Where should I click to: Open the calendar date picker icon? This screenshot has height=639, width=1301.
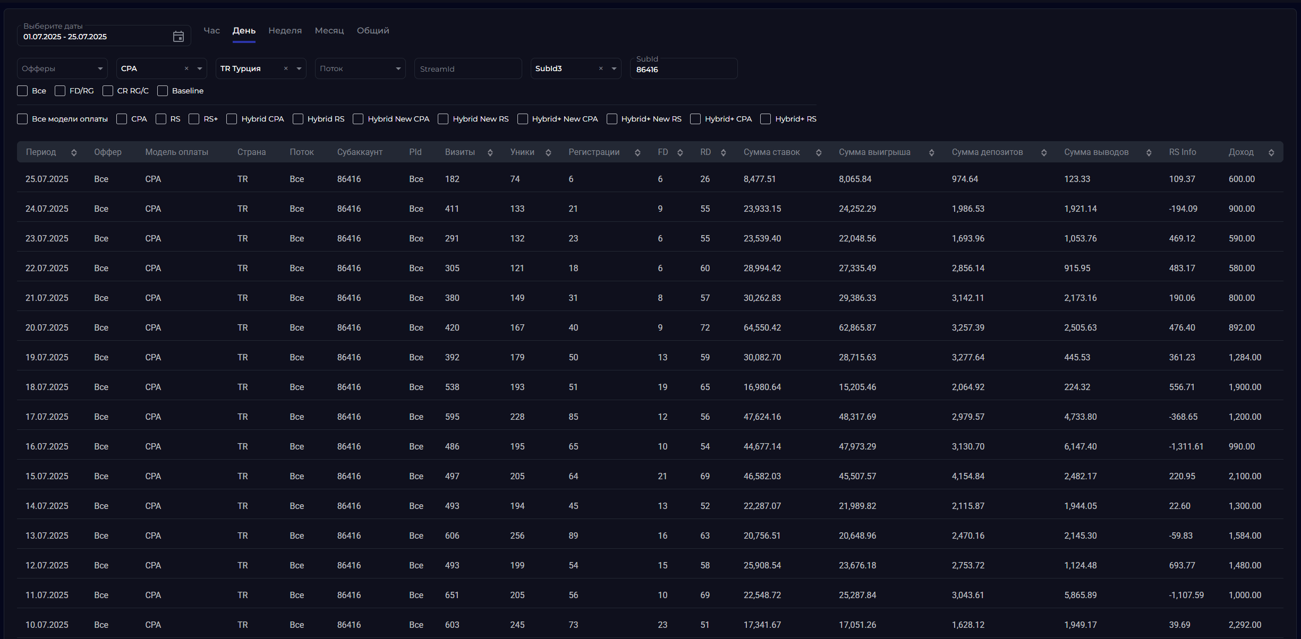coord(178,37)
